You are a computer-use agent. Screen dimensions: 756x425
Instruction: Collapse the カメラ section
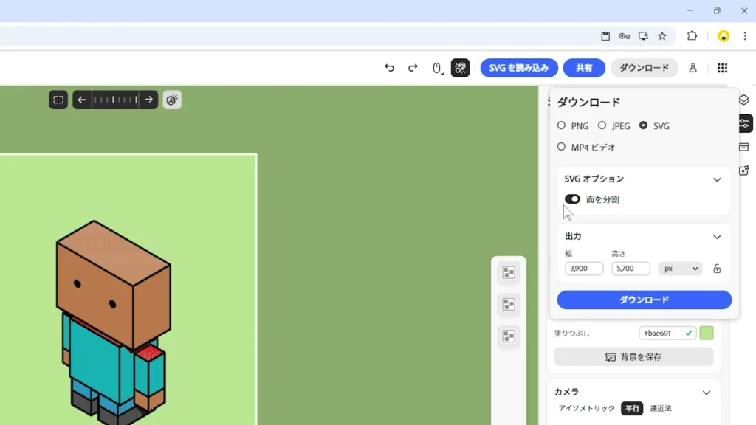707,393
